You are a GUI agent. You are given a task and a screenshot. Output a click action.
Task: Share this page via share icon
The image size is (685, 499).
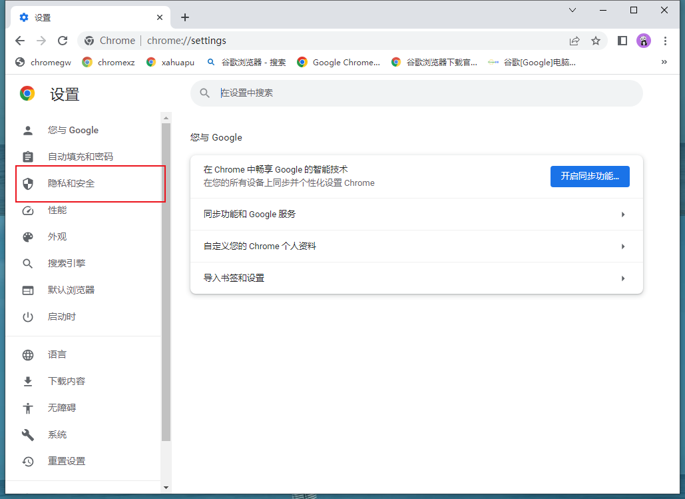point(574,41)
